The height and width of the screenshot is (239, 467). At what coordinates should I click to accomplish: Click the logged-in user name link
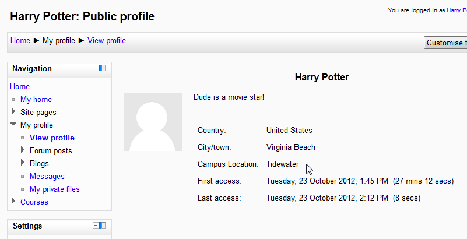pos(457,10)
